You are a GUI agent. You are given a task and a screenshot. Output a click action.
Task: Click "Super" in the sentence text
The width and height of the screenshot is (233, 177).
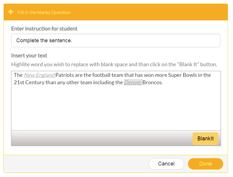pos(175,75)
